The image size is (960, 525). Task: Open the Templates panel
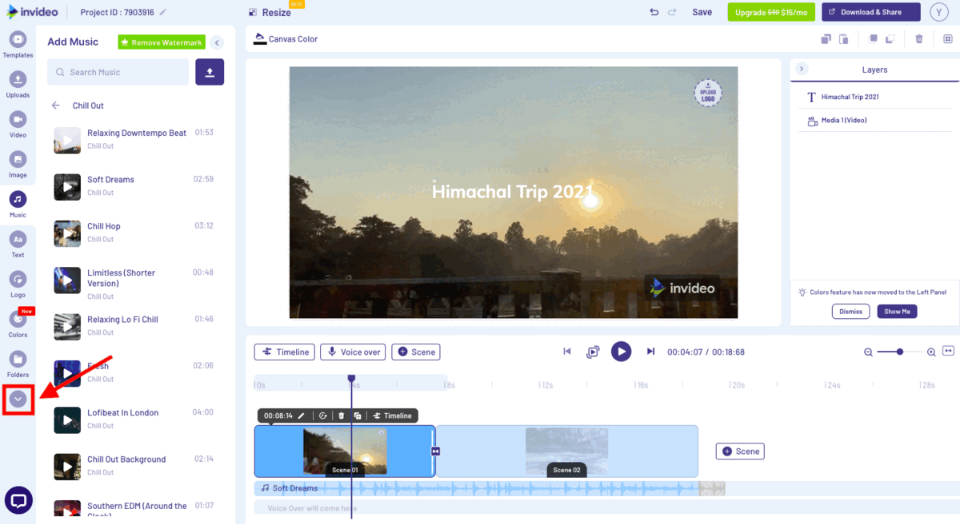click(x=18, y=40)
